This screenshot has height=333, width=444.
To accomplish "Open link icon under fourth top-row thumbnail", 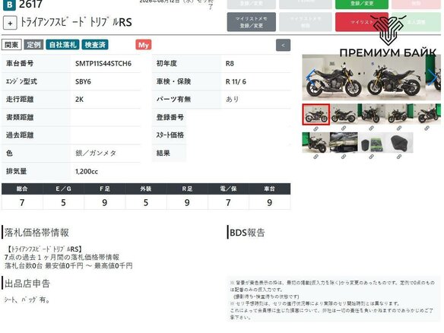I will tap(399, 128).
